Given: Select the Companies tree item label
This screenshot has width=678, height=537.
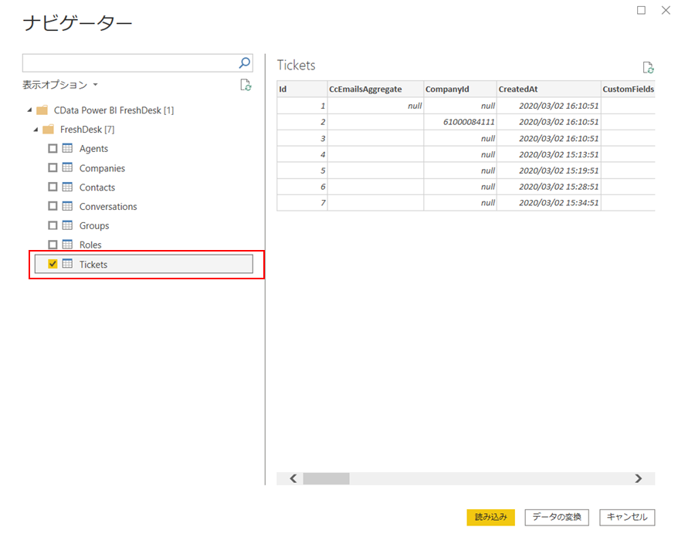Looking at the screenshot, I should 102,168.
